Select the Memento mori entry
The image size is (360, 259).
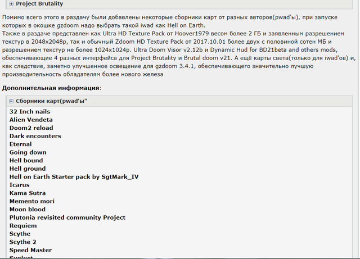click(x=31, y=201)
